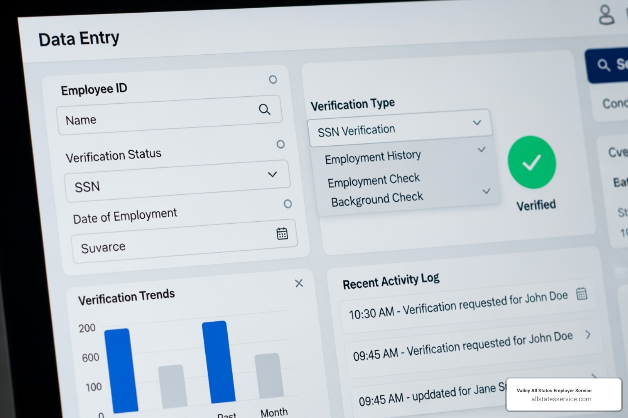The width and height of the screenshot is (628, 418).
Task: Select the radio button next to Employee ID
Action: (273, 79)
